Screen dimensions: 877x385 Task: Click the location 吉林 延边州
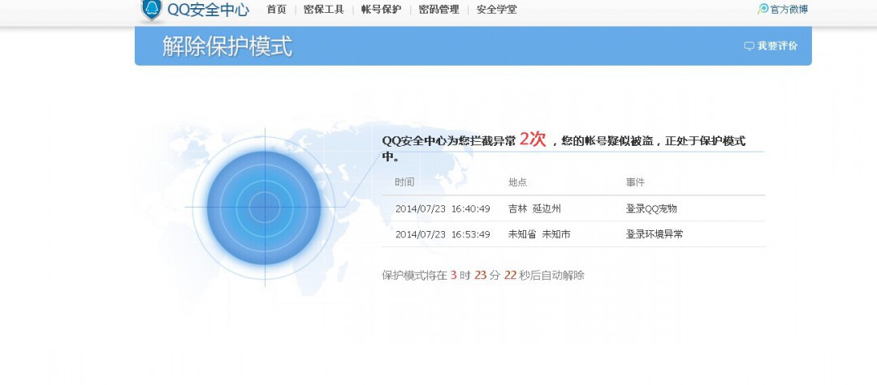click(x=534, y=208)
